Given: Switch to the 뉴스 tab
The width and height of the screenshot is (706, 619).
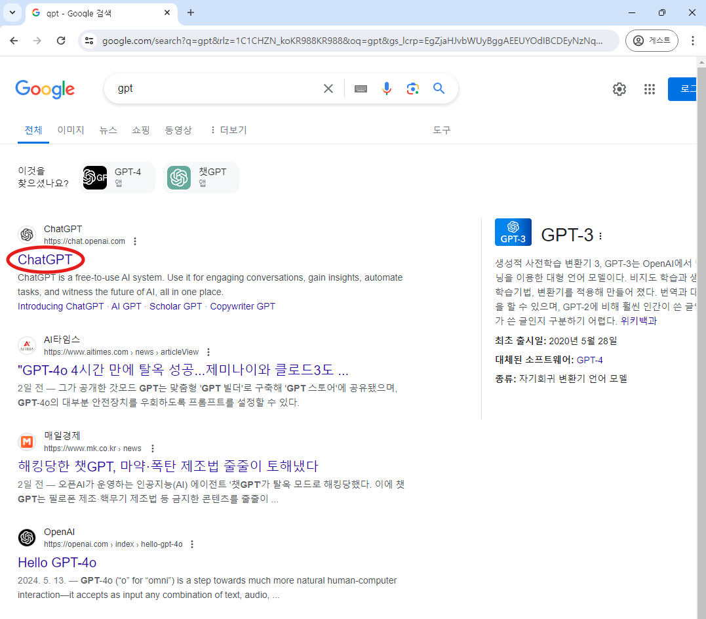Looking at the screenshot, I should coord(108,130).
